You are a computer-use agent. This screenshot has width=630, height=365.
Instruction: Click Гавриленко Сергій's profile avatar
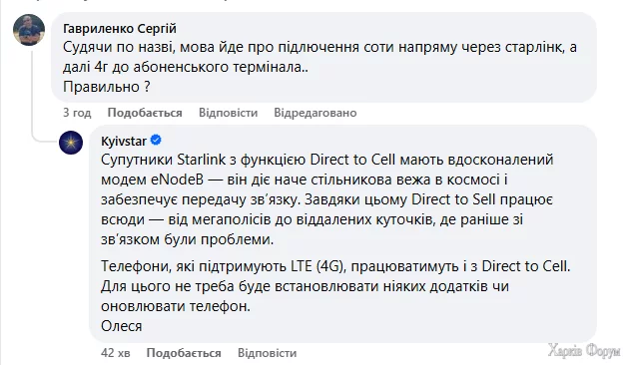tap(29, 30)
